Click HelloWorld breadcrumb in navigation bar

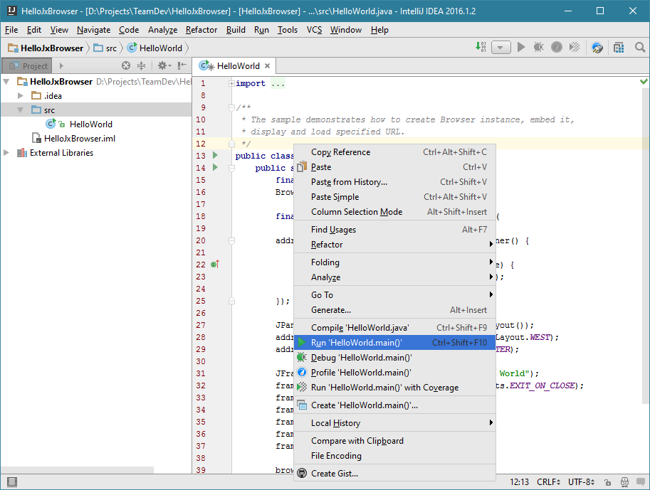pos(154,48)
